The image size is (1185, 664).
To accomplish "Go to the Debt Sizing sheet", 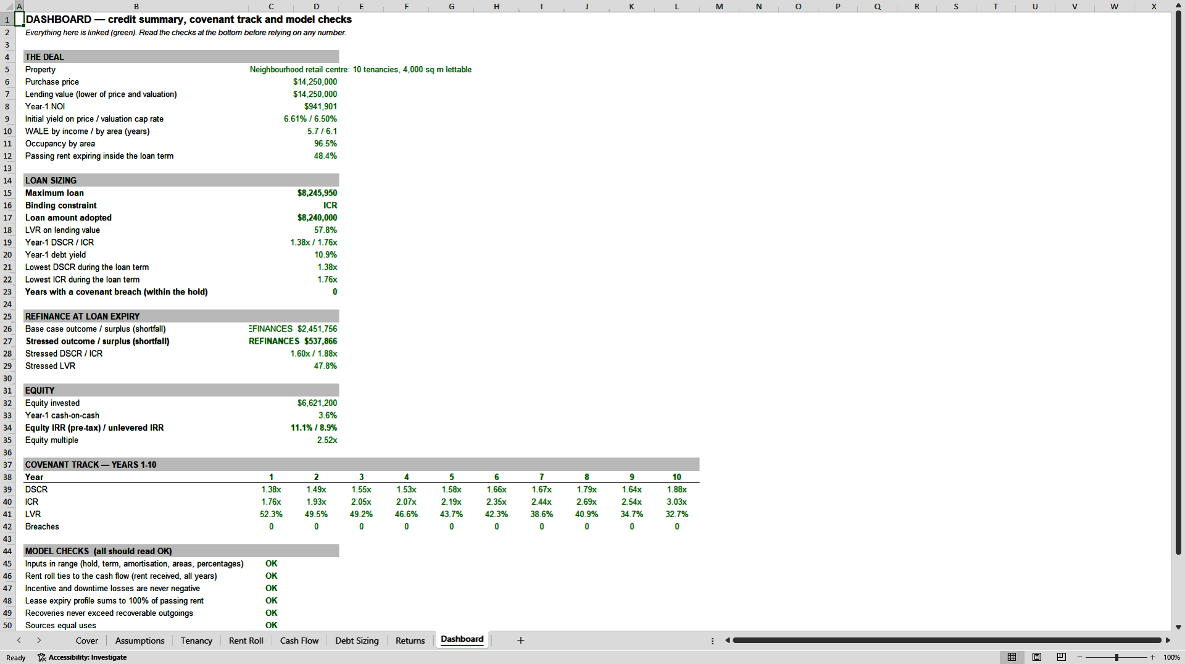I will point(357,641).
